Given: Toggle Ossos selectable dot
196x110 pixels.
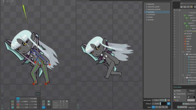Looking at the screenshot, I should [x=61, y=103].
